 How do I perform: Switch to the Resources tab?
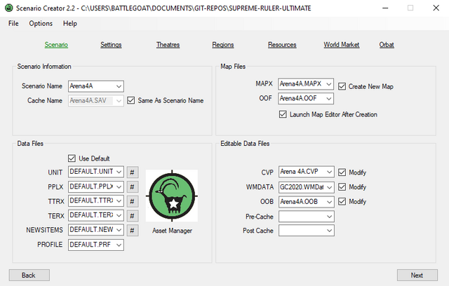click(x=282, y=45)
